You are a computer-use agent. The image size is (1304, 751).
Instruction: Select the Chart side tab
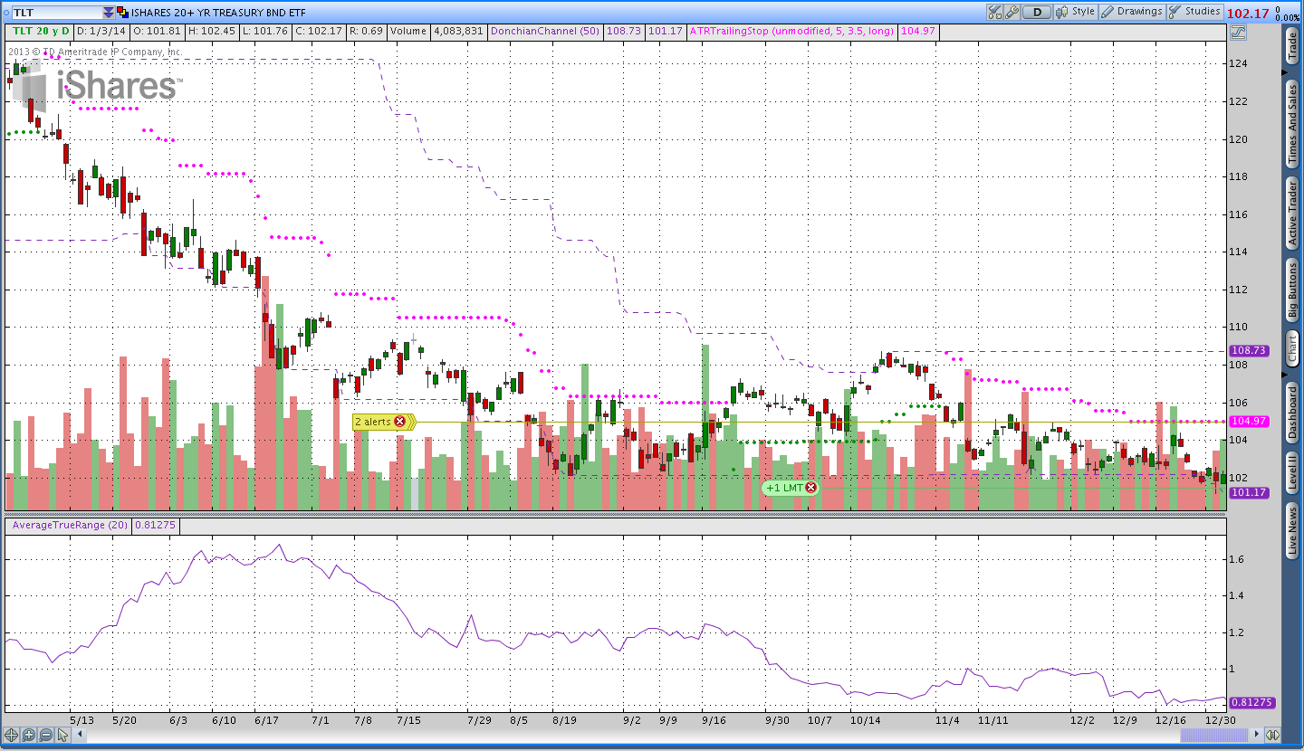[x=1292, y=348]
